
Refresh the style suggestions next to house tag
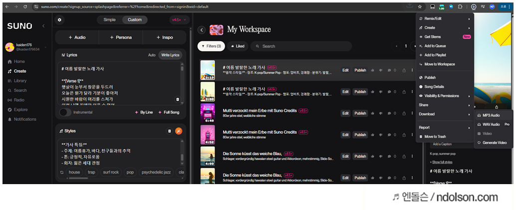pyautogui.click(x=61, y=172)
